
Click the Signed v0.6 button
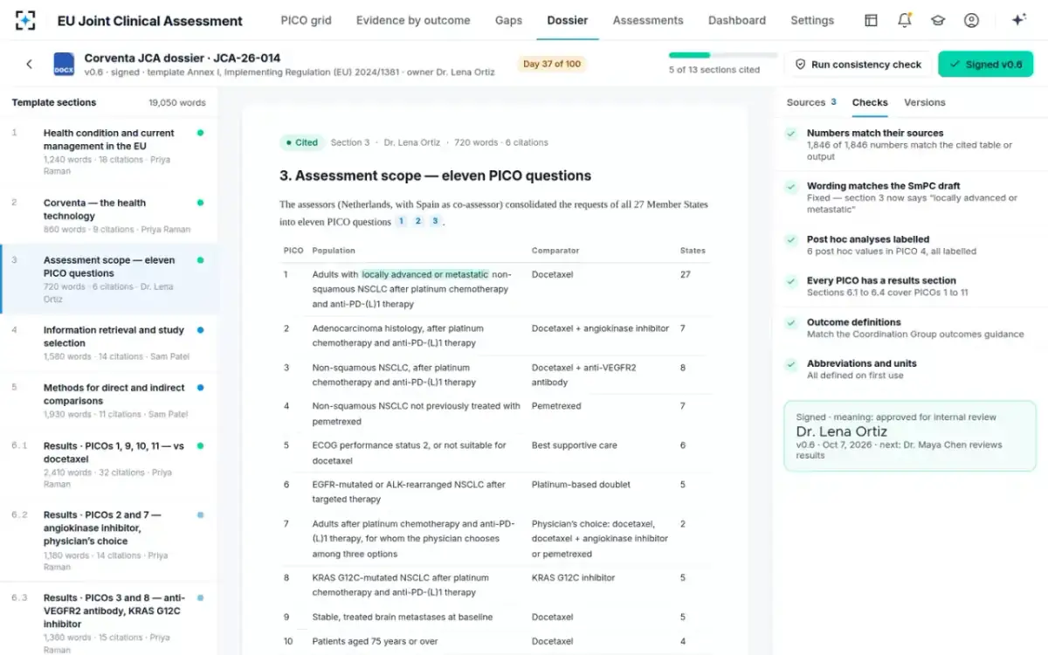[x=985, y=64]
